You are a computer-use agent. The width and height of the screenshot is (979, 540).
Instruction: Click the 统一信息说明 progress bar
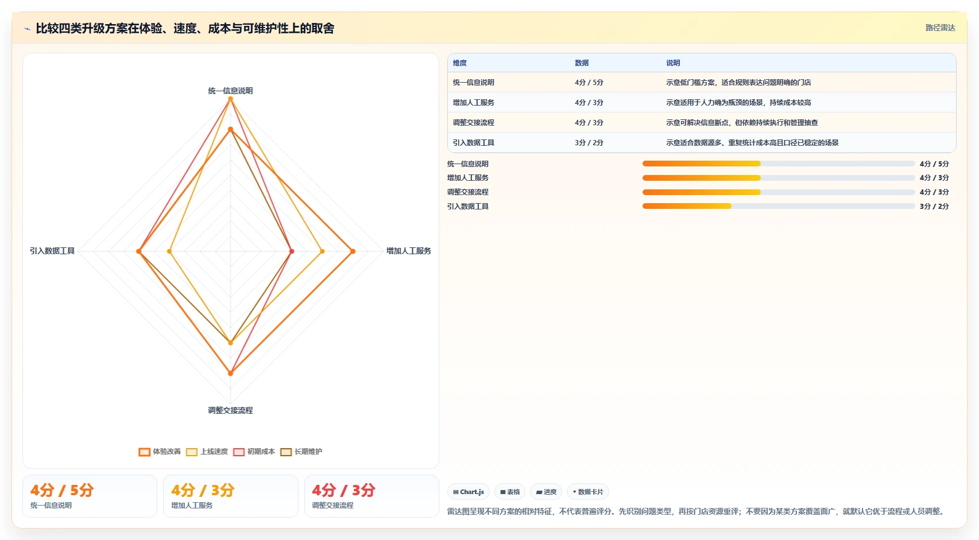(x=779, y=164)
